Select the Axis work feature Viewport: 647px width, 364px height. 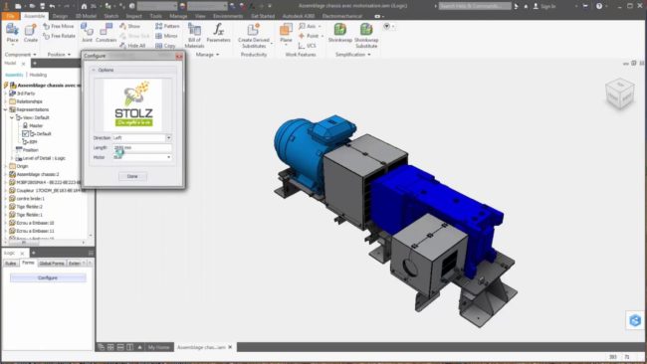[309, 26]
